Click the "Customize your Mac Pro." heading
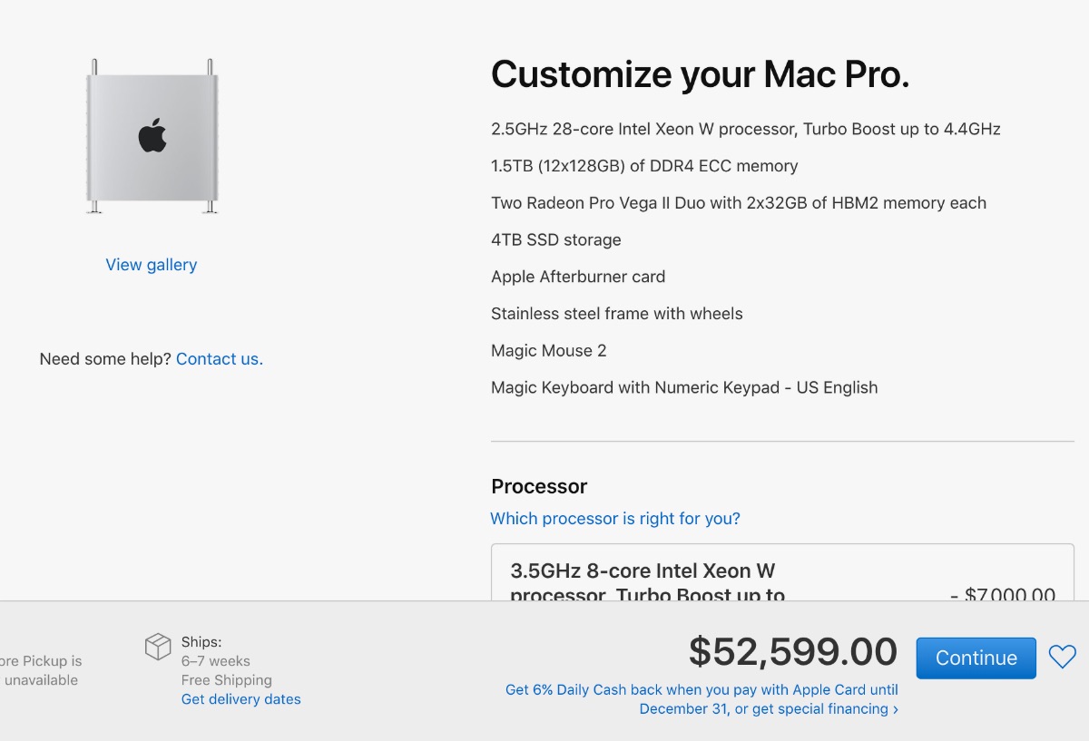Viewport: 1089px width, 741px height. click(x=700, y=74)
